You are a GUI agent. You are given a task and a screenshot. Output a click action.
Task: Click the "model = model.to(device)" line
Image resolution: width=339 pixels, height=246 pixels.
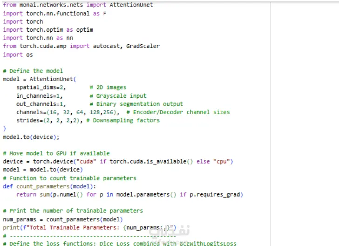(x=43, y=170)
